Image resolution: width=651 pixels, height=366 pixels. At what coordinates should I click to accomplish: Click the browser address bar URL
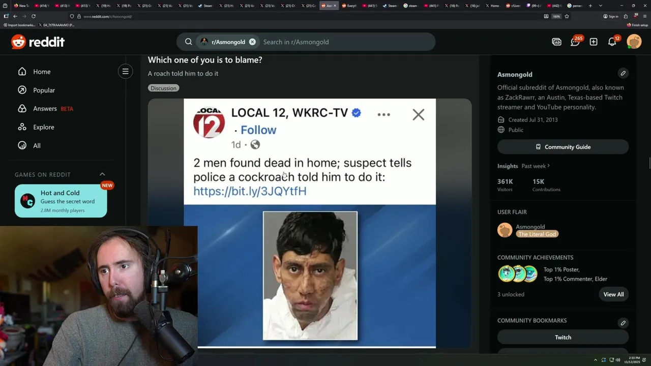[108, 16]
